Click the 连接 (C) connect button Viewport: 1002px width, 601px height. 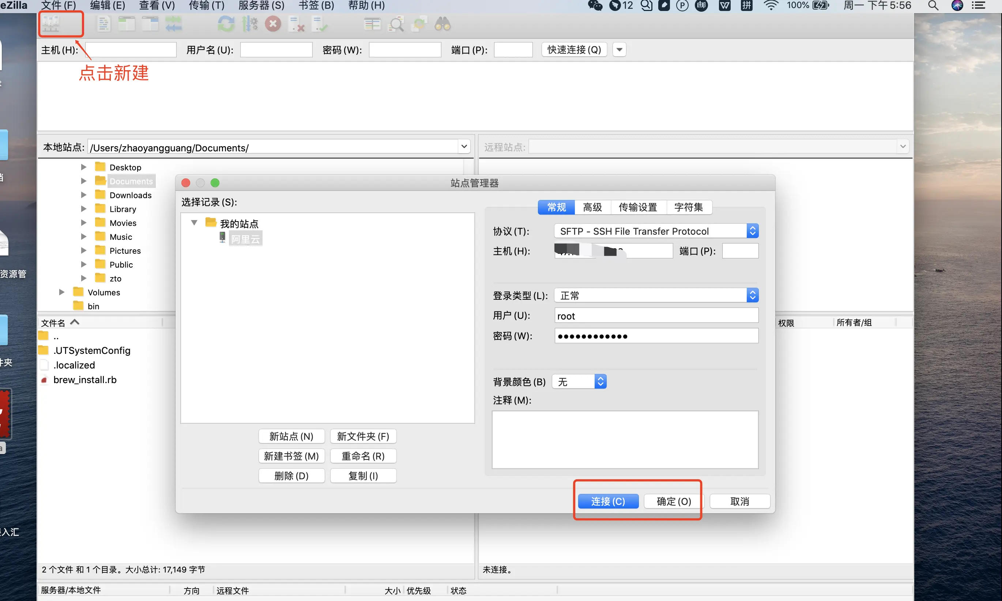(x=607, y=501)
